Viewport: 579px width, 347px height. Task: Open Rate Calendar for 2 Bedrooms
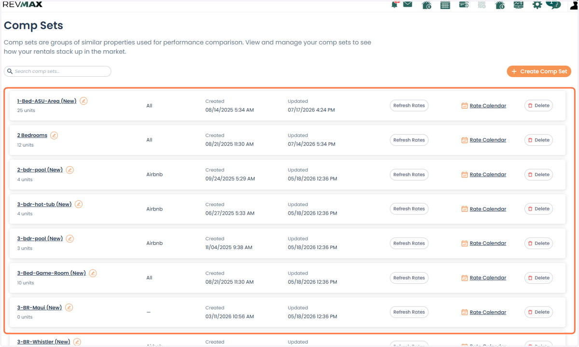[484, 140]
